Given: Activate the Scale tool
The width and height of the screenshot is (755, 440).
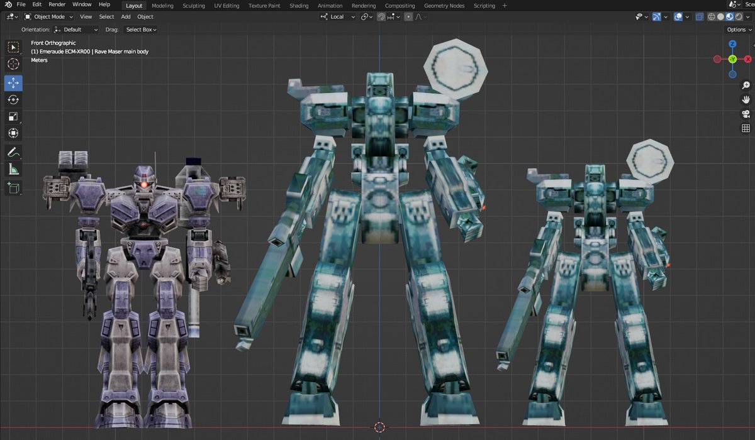Looking at the screenshot, I should click(13, 117).
